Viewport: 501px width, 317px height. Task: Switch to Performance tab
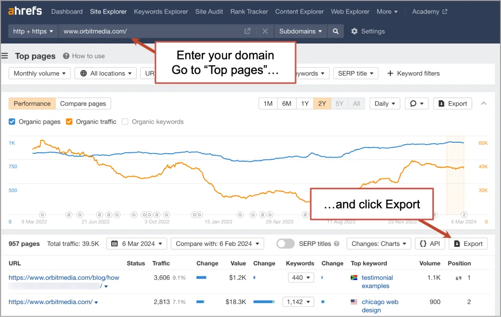(x=32, y=104)
